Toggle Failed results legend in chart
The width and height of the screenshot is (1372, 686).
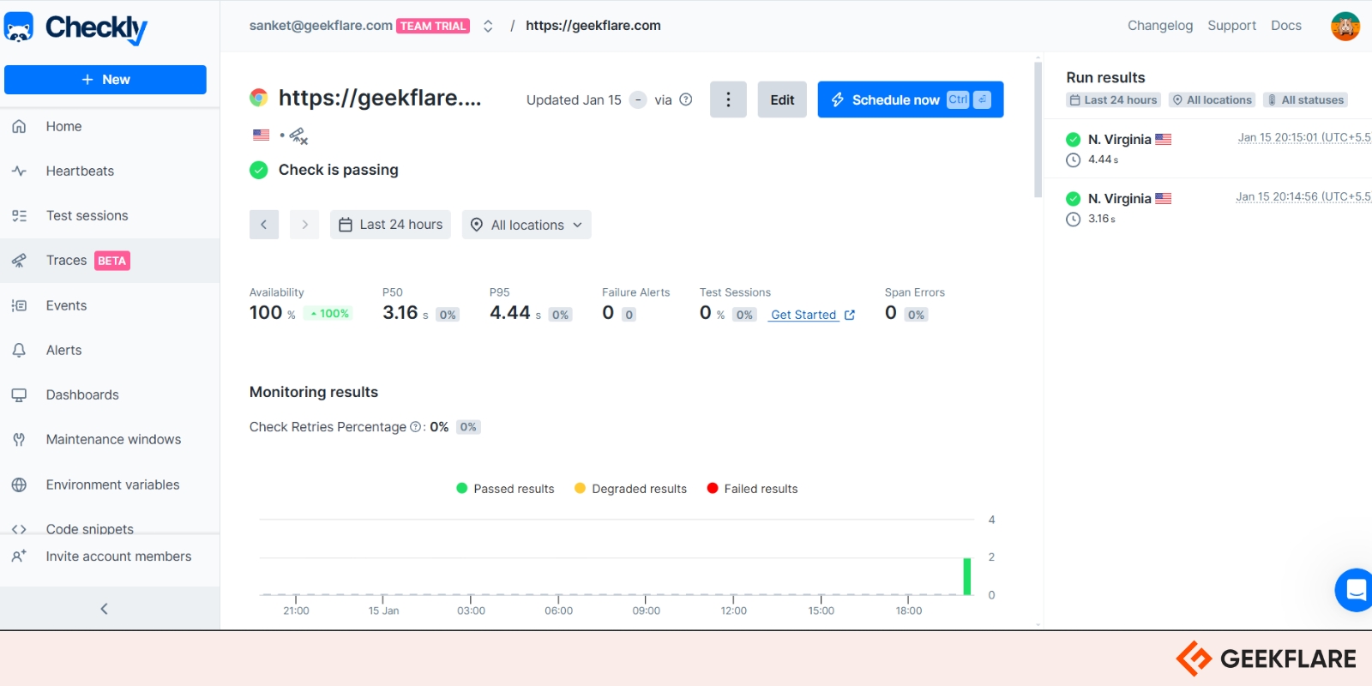[752, 489]
